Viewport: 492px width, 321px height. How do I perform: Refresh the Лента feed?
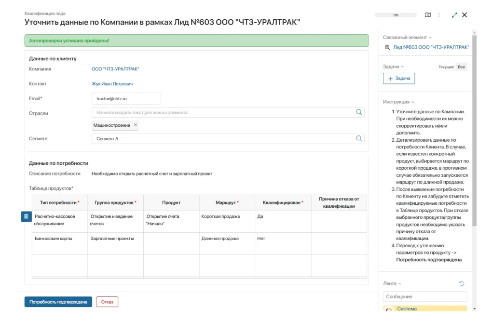462,284
